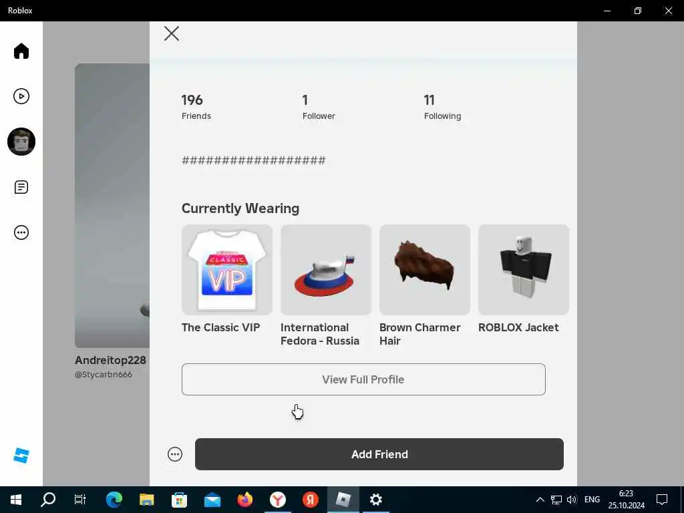
Task: Open the chat/messages icon in sidebar
Action: (21, 187)
